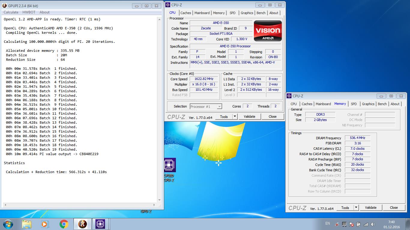Click the FSB:DRAM value 3:16
Viewport: 410px width, 230px height.
[x=357, y=143]
